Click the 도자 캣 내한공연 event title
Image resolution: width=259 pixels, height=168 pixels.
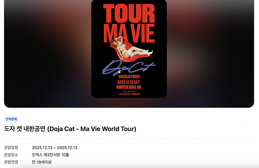(70, 129)
